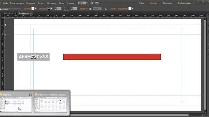209x117 pixels.
Task: Click the Обводка label link
Action: pyautogui.click(x=43, y=9)
